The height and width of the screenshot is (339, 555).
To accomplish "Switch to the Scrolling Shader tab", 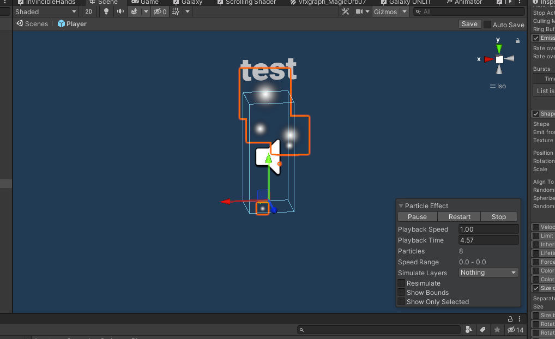I will point(250,2).
